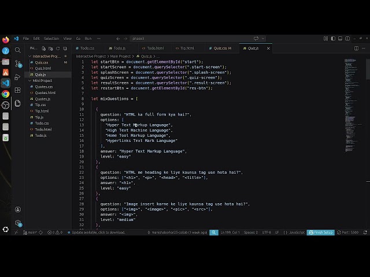Toggle the primary side bar visibility
Image resolution: width=370 pixels, height=277 pixels.
(333, 39)
